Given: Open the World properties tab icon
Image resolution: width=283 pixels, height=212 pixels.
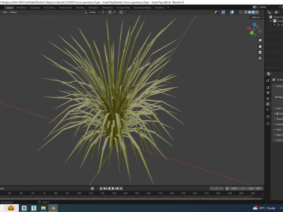Looking at the screenshot, I should tap(268, 110).
